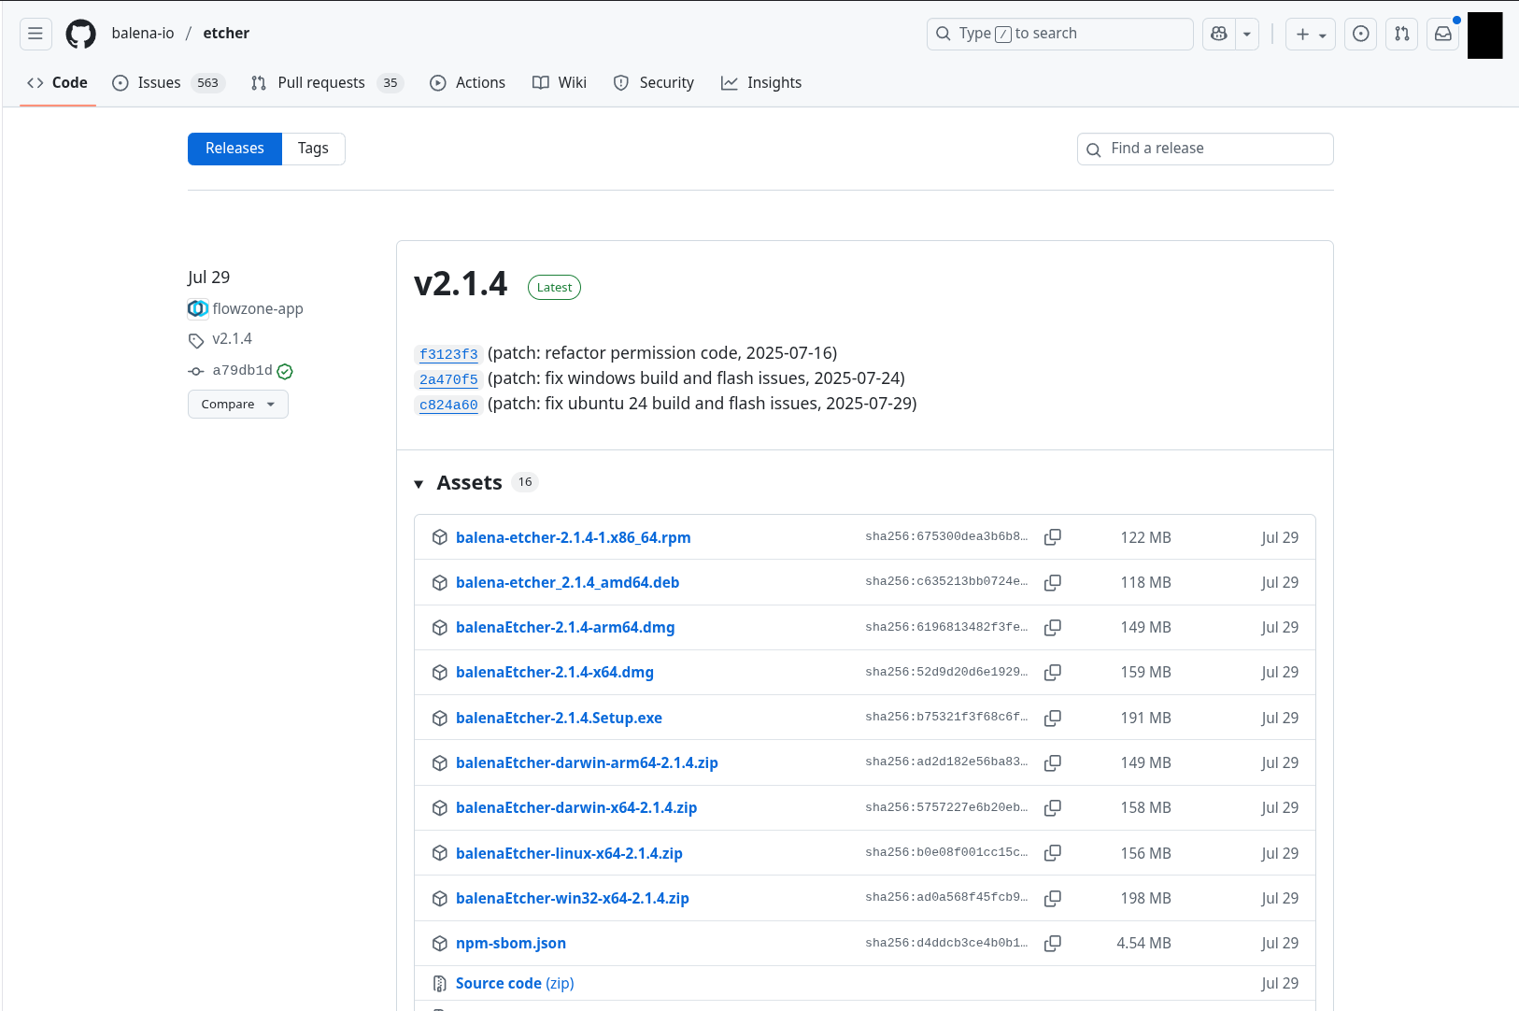Viewport: 1519px width, 1011px height.
Task: Collapse the Assets section
Action: 419,484
